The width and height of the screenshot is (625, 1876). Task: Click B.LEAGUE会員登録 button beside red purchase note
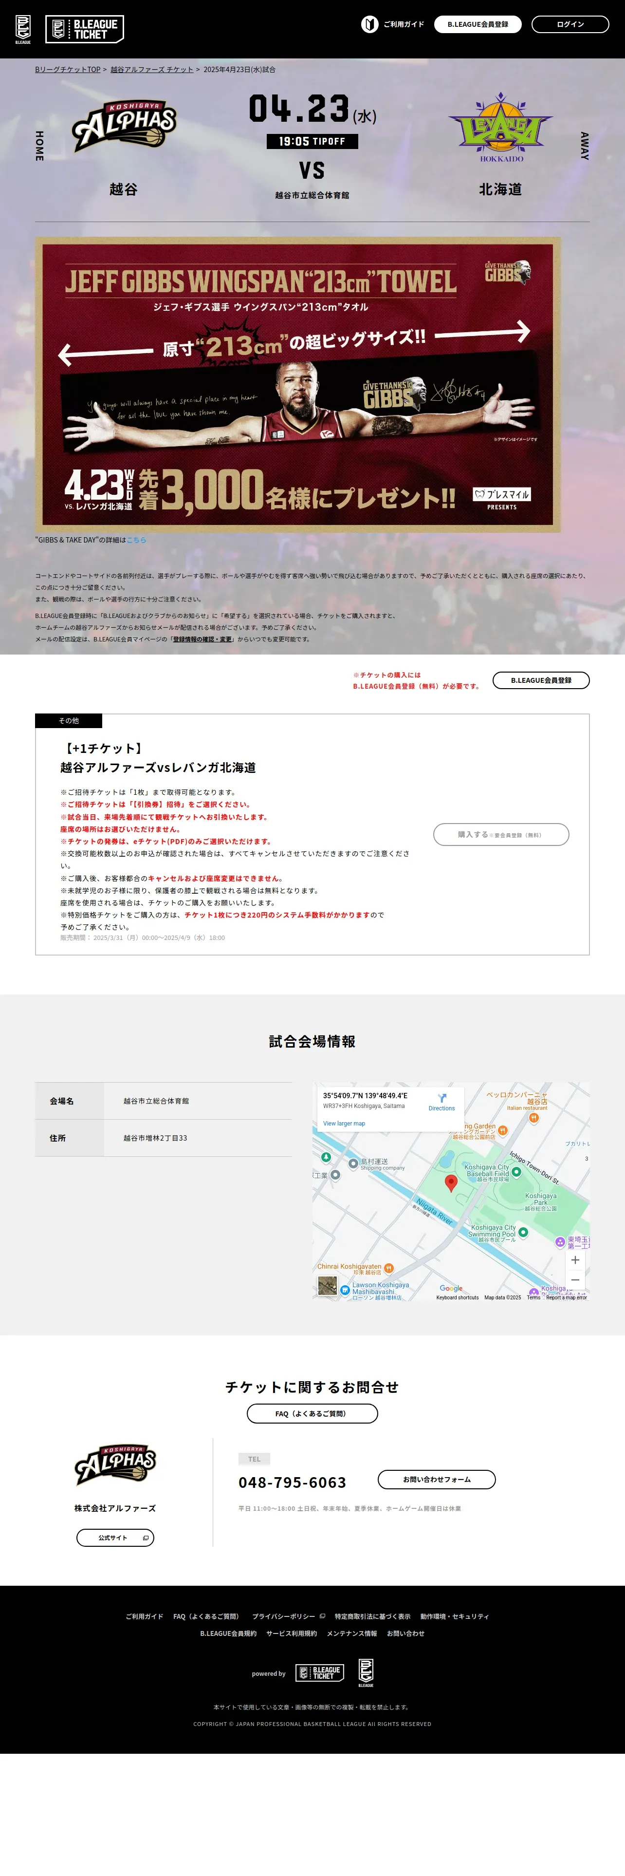541,680
